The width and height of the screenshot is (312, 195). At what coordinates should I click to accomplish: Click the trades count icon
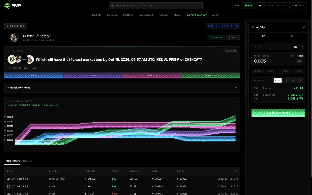(x=25, y=68)
